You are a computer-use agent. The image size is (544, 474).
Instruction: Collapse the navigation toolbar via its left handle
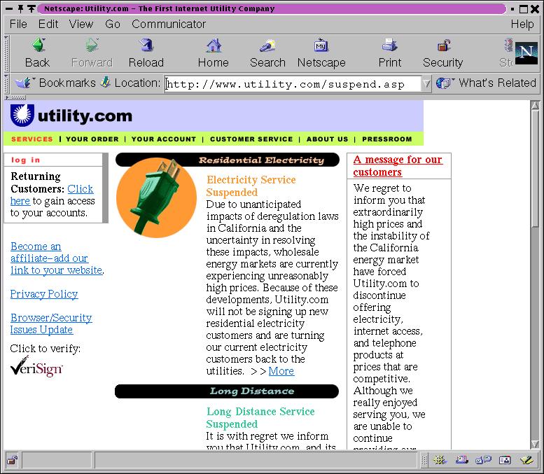pyautogui.click(x=6, y=53)
